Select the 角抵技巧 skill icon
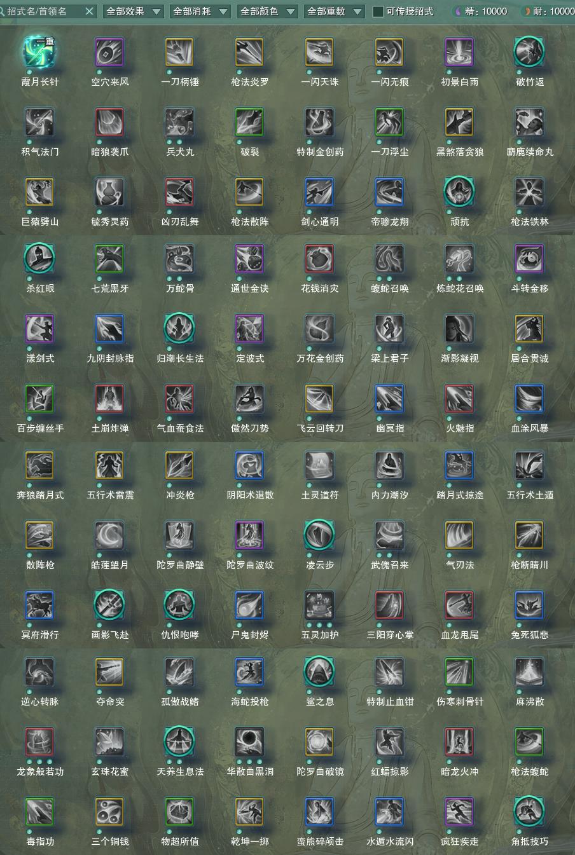The width and height of the screenshot is (575, 855). 529,812
